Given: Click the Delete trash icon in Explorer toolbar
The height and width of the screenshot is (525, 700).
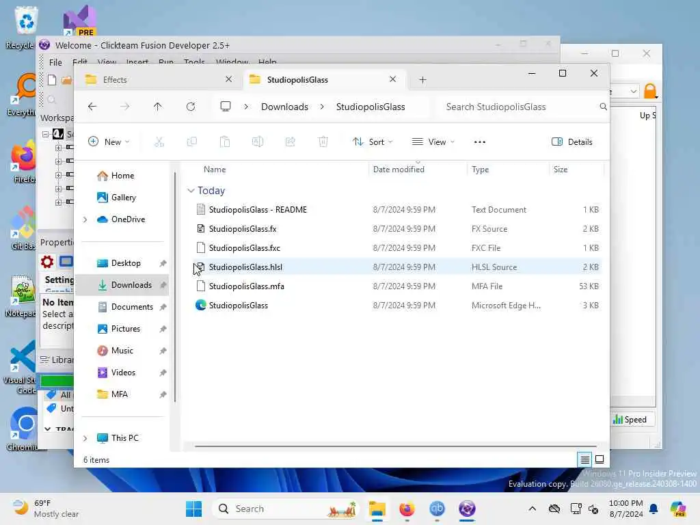Looking at the screenshot, I should [323, 142].
